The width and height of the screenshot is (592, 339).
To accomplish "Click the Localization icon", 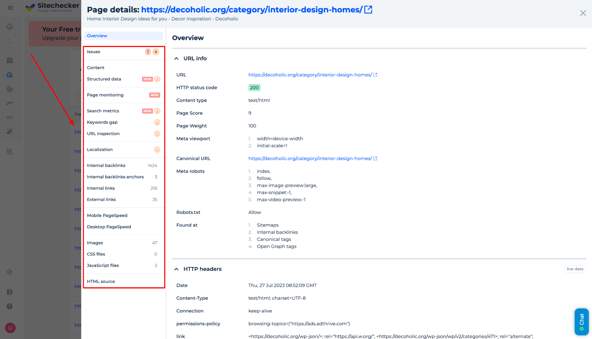I will point(157,149).
